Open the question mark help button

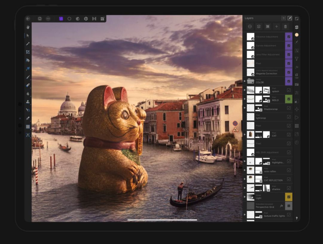point(297,218)
